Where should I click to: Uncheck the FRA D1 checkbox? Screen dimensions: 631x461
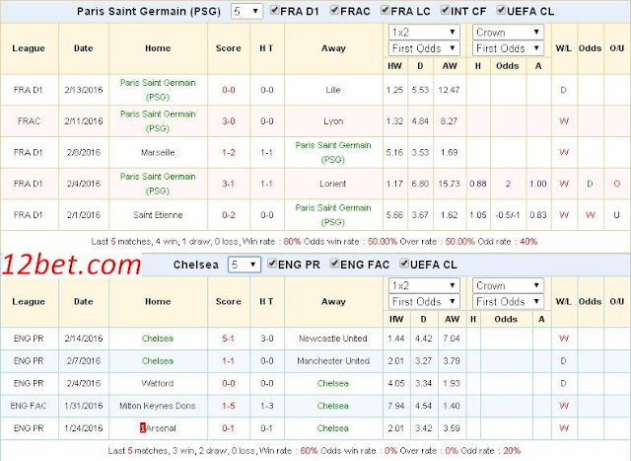(274, 10)
